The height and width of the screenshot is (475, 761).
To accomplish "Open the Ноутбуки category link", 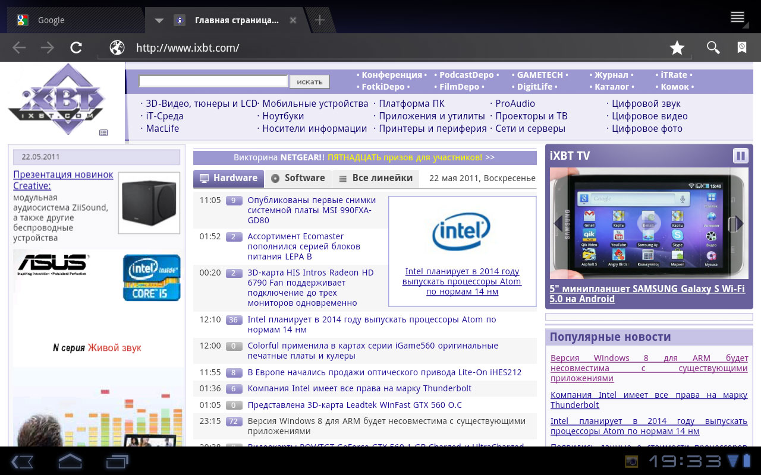I will click(x=283, y=116).
